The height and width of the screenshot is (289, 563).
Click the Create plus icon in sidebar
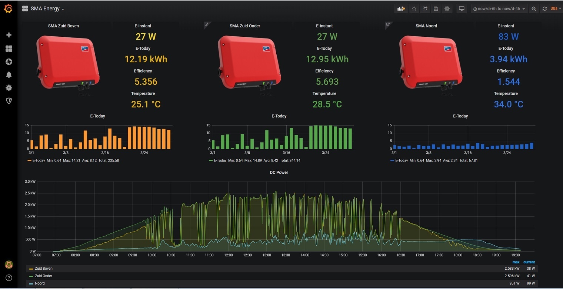[x=9, y=35]
